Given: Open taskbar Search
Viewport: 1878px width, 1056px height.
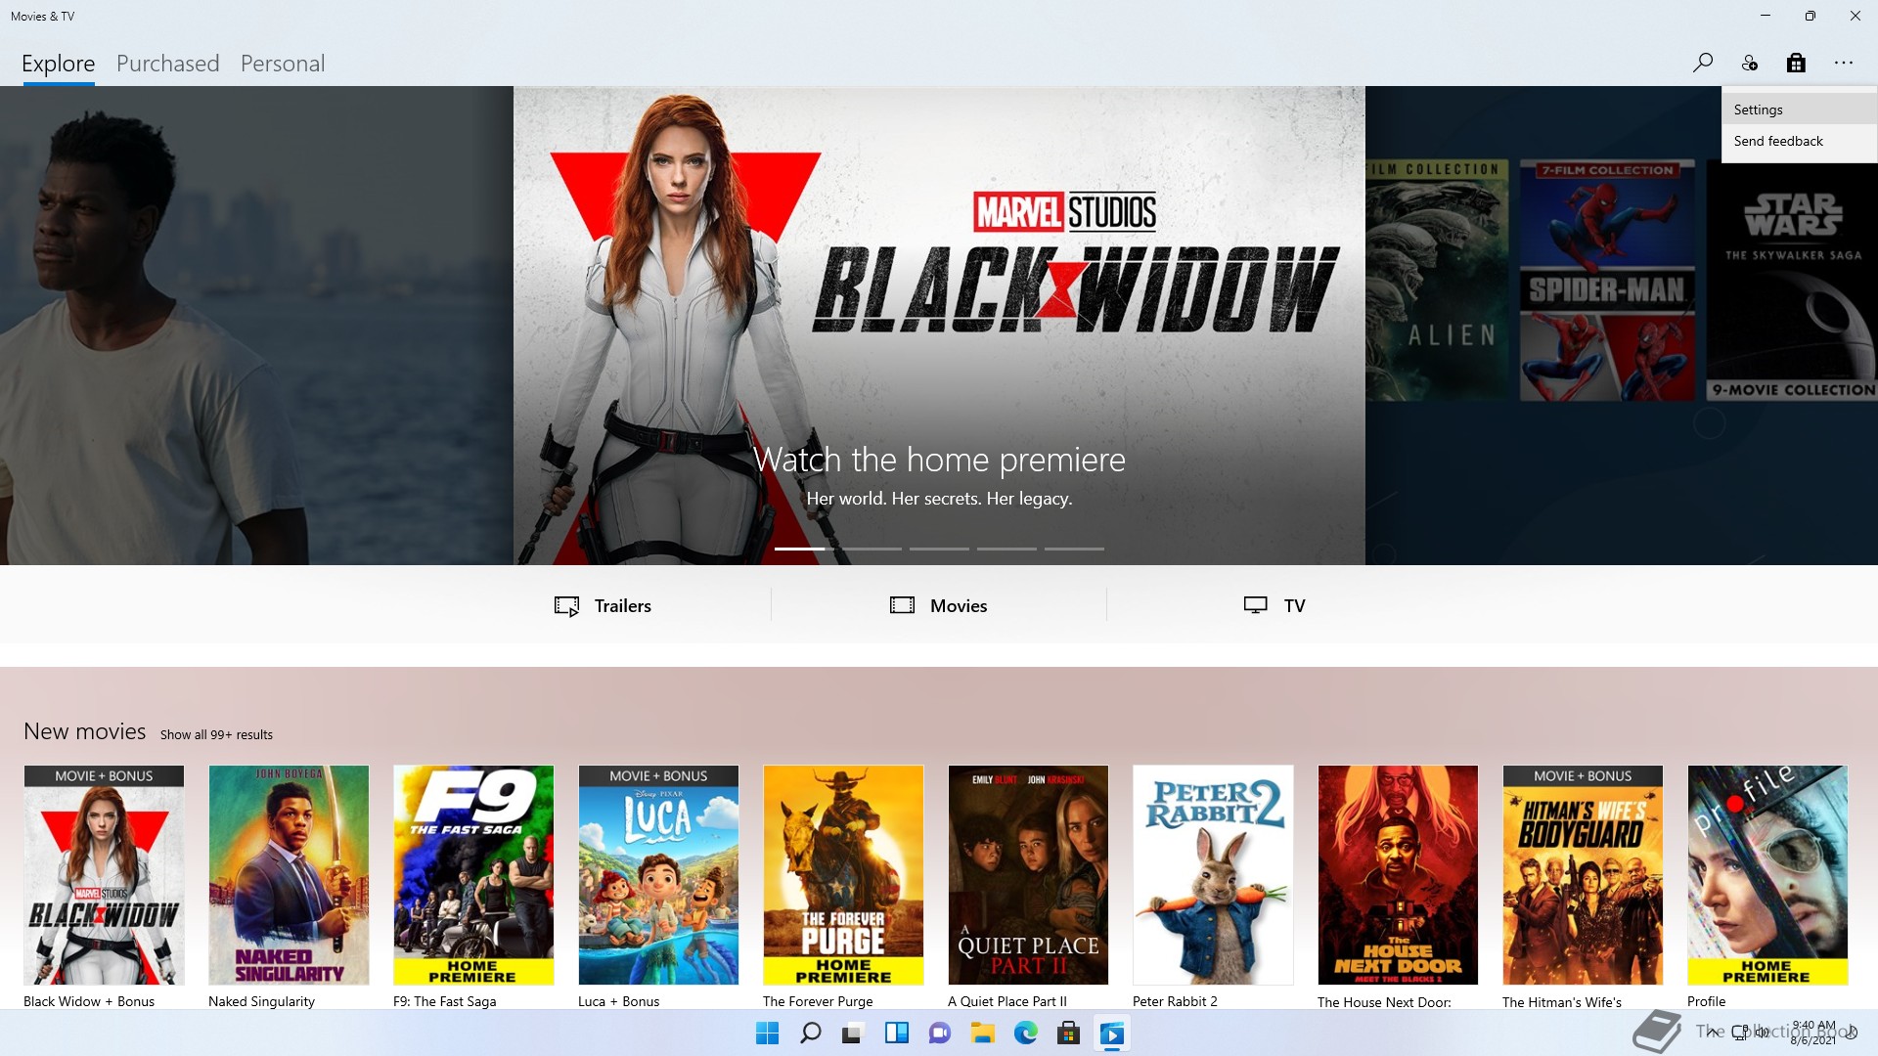Looking at the screenshot, I should [811, 1034].
